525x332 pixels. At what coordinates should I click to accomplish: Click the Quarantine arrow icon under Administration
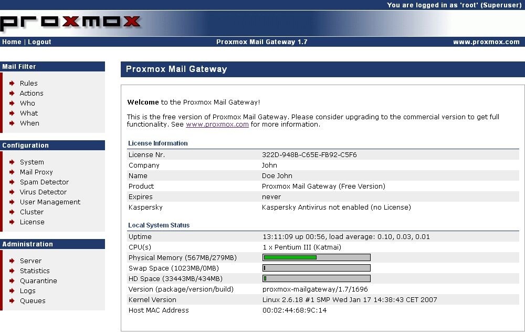pos(12,281)
